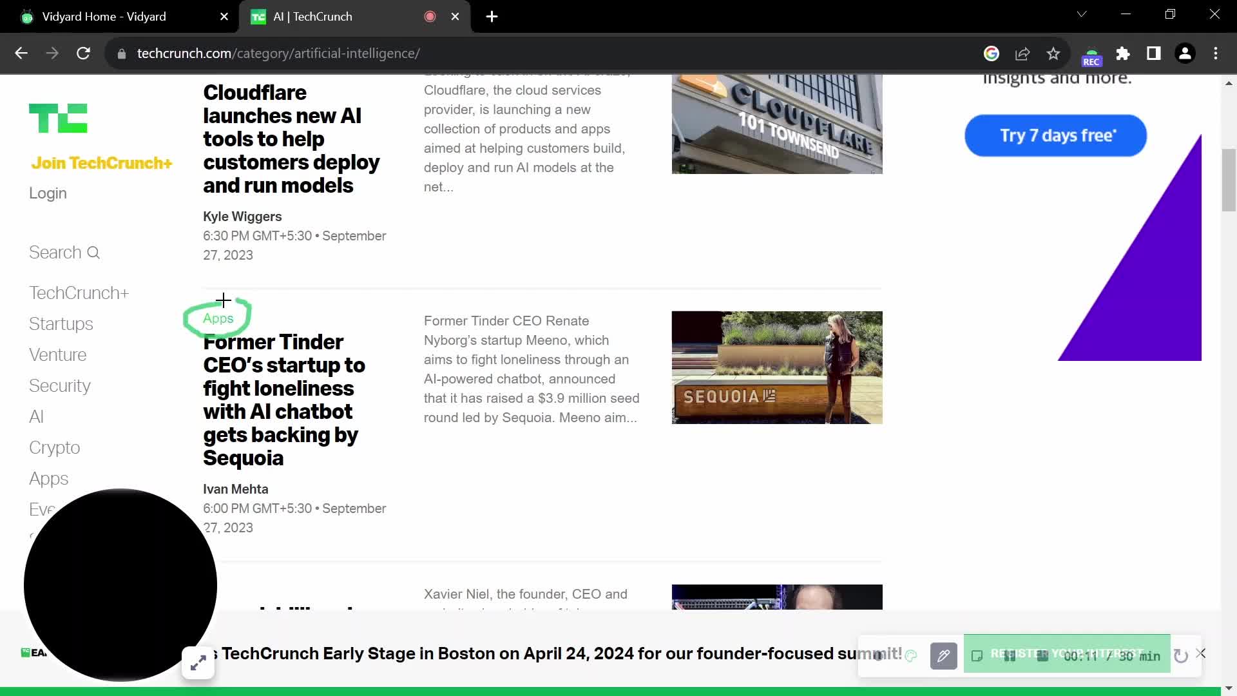Click the pencil edit icon in recording bar
This screenshot has height=696, width=1237.
[943, 655]
